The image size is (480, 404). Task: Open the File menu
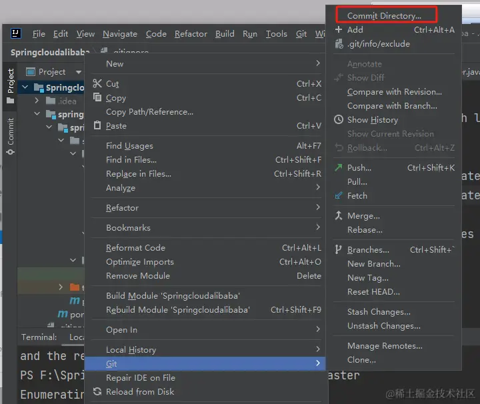point(39,33)
